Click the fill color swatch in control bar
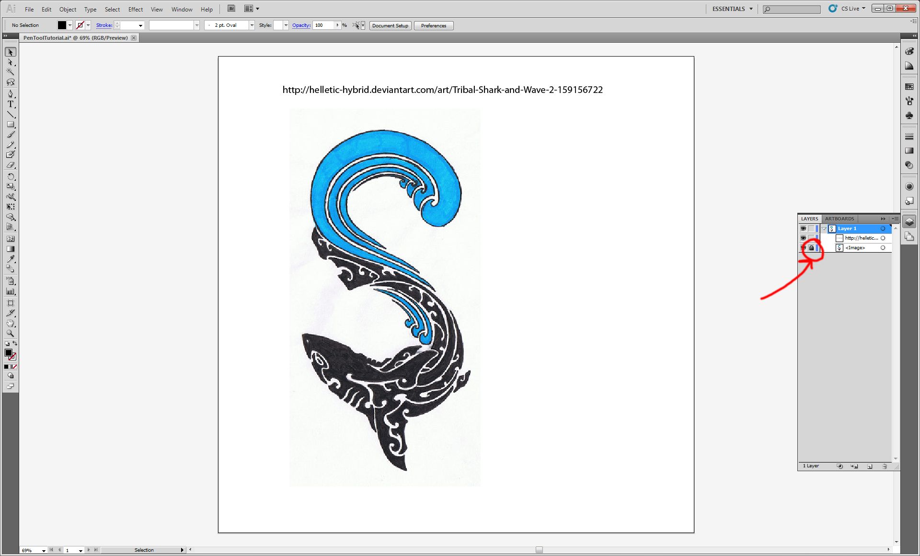The width and height of the screenshot is (920, 556). (x=62, y=25)
